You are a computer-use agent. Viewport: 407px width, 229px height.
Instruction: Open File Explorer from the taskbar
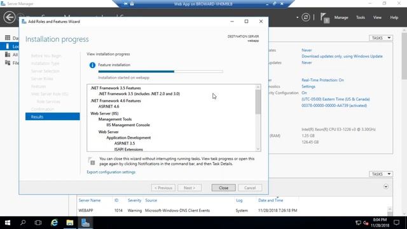(69, 223)
